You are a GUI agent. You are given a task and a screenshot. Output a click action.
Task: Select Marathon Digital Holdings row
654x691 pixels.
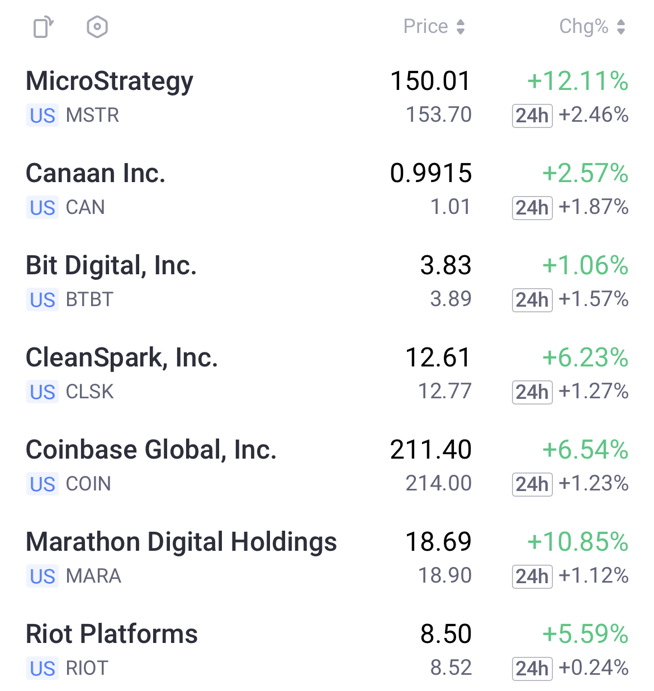[327, 559]
